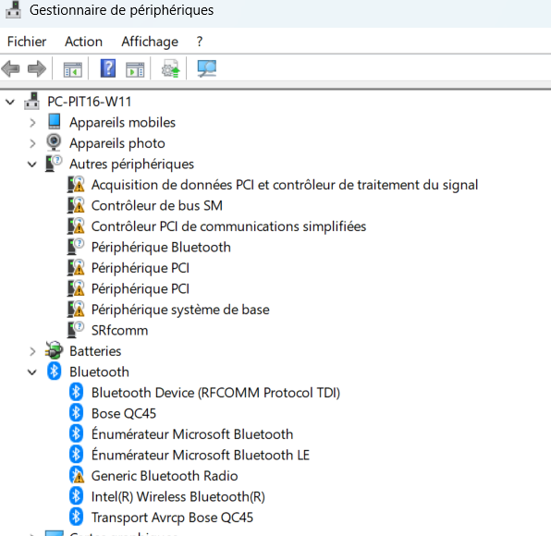Collapse the Autres périphériques category
The height and width of the screenshot is (536, 551).
click(32, 164)
